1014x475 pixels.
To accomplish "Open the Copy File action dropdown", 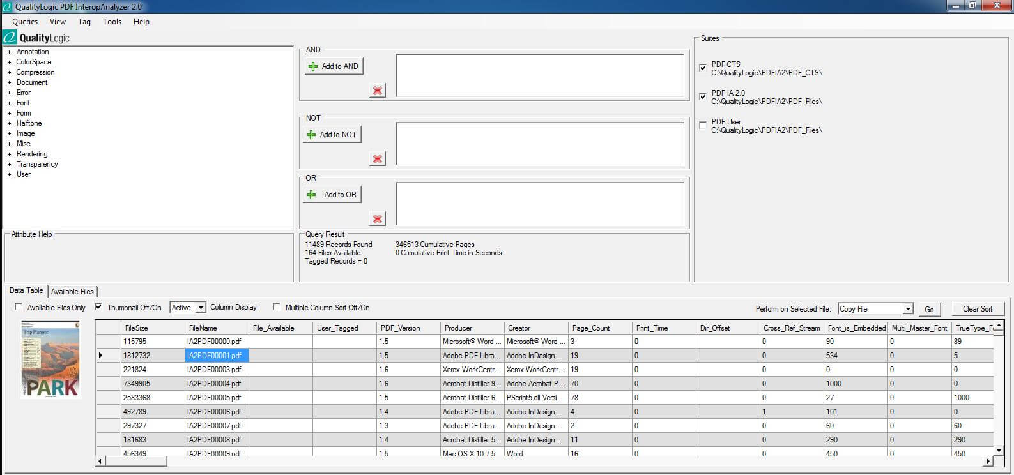I will coord(908,309).
